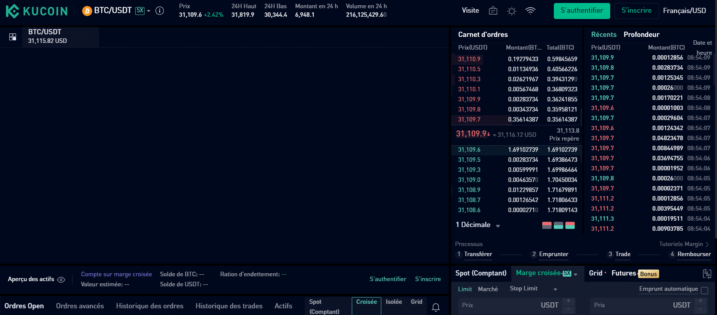This screenshot has height=315, width=717.
Task: Open the news board icon next to Visite
Action: pos(493,11)
